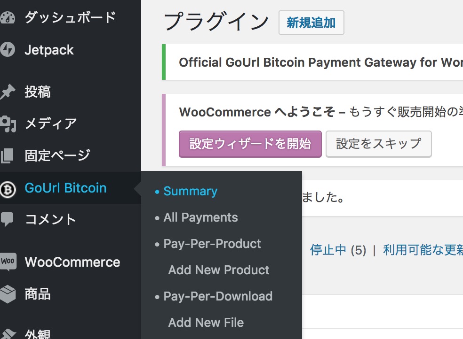
Task: Open the 商品 menu
Action: tap(38, 294)
